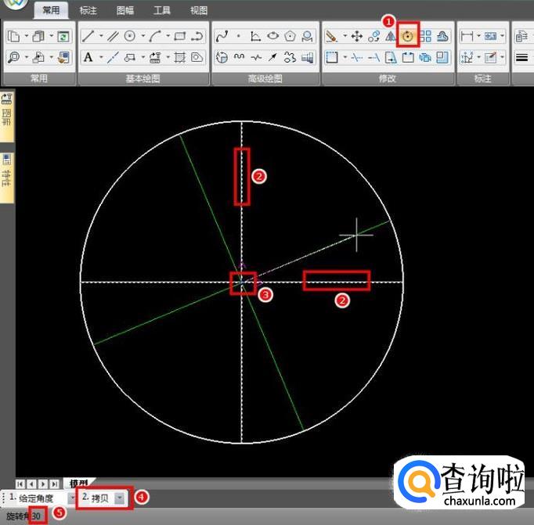Select the Line drawing tool
Image resolution: width=534 pixels, height=525 pixels.
(88, 36)
